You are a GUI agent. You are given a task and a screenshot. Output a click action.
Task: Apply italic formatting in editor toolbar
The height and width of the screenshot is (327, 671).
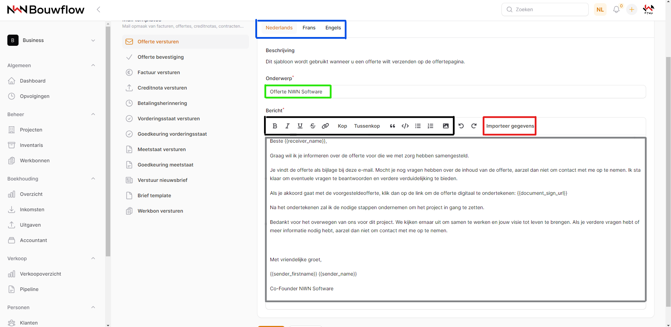pyautogui.click(x=288, y=126)
